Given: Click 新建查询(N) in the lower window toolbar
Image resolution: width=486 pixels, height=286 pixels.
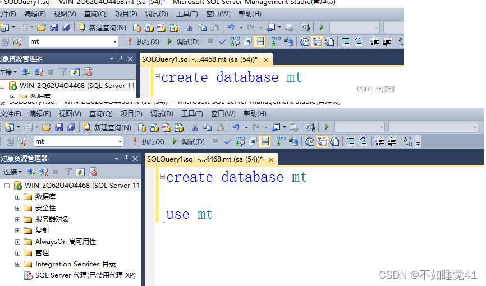Looking at the screenshot, I should click(107, 127).
